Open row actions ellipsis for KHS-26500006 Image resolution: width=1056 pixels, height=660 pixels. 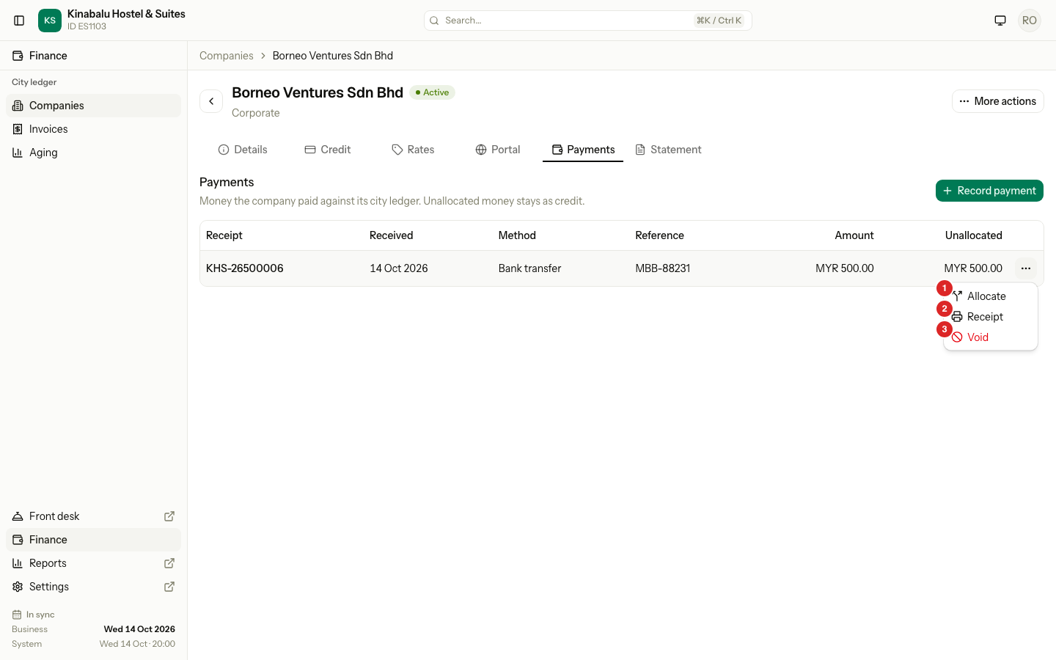tap(1026, 268)
